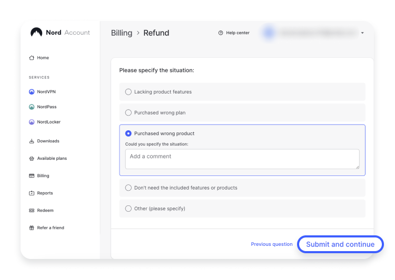Go back via Previous question link
This screenshot has height=280, width=395.
point(271,244)
